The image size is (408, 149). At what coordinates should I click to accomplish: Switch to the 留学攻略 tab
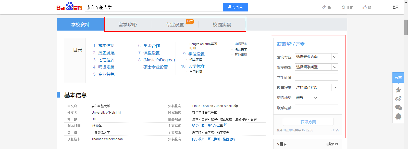point(128,25)
